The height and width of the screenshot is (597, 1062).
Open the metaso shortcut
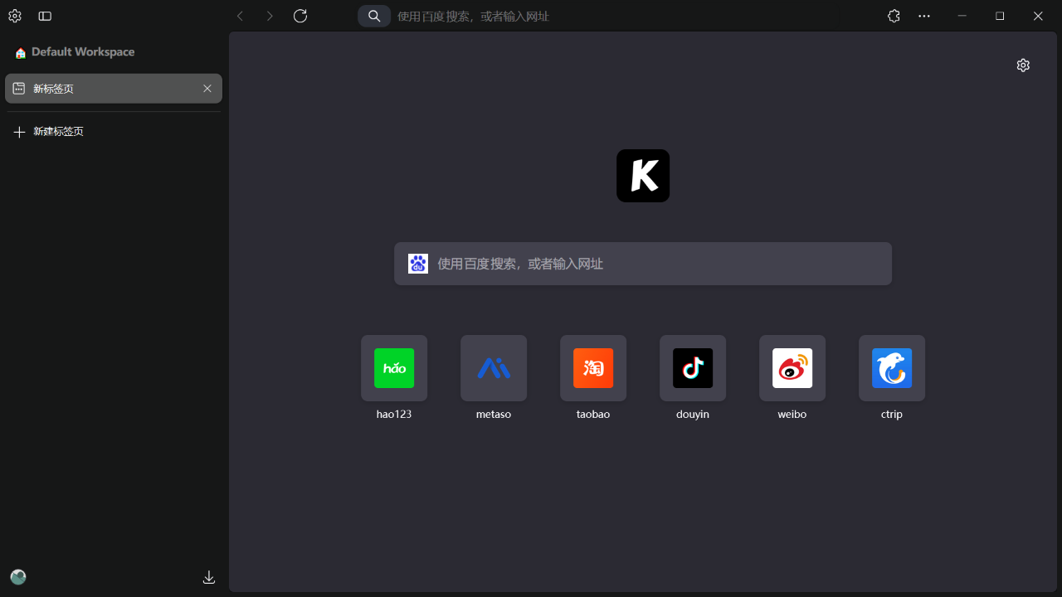point(494,368)
